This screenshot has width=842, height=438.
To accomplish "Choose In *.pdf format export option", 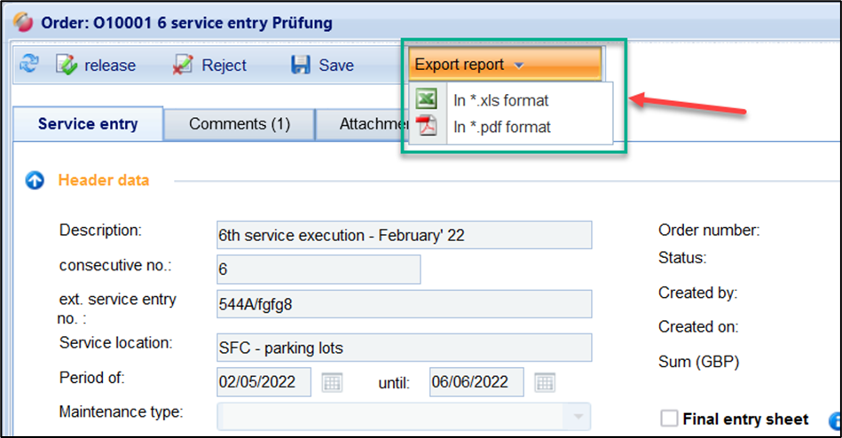I will point(502,127).
